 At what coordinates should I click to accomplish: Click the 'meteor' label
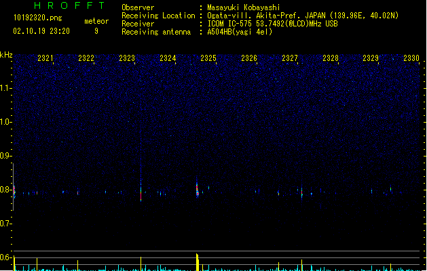(96, 21)
